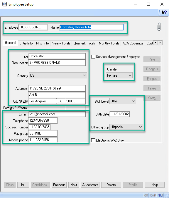Click the Pays button
169x198 pixels.
pos(152,59)
